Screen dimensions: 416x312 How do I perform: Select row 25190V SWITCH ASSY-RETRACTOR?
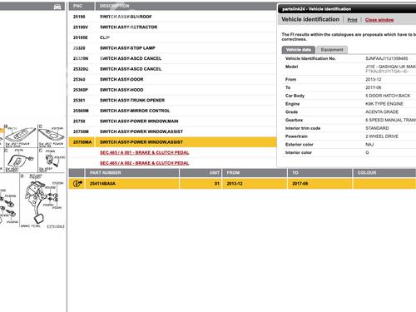[x=172, y=27]
